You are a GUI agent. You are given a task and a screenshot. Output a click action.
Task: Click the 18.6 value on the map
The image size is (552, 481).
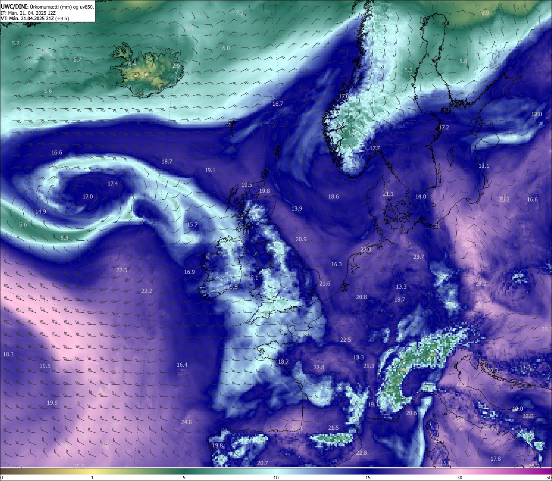pyautogui.click(x=333, y=196)
